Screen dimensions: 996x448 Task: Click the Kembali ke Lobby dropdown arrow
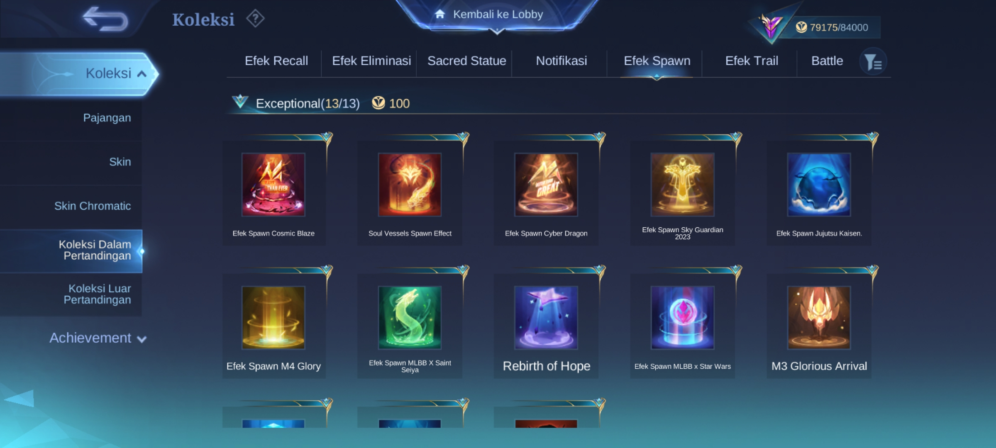coord(497,32)
